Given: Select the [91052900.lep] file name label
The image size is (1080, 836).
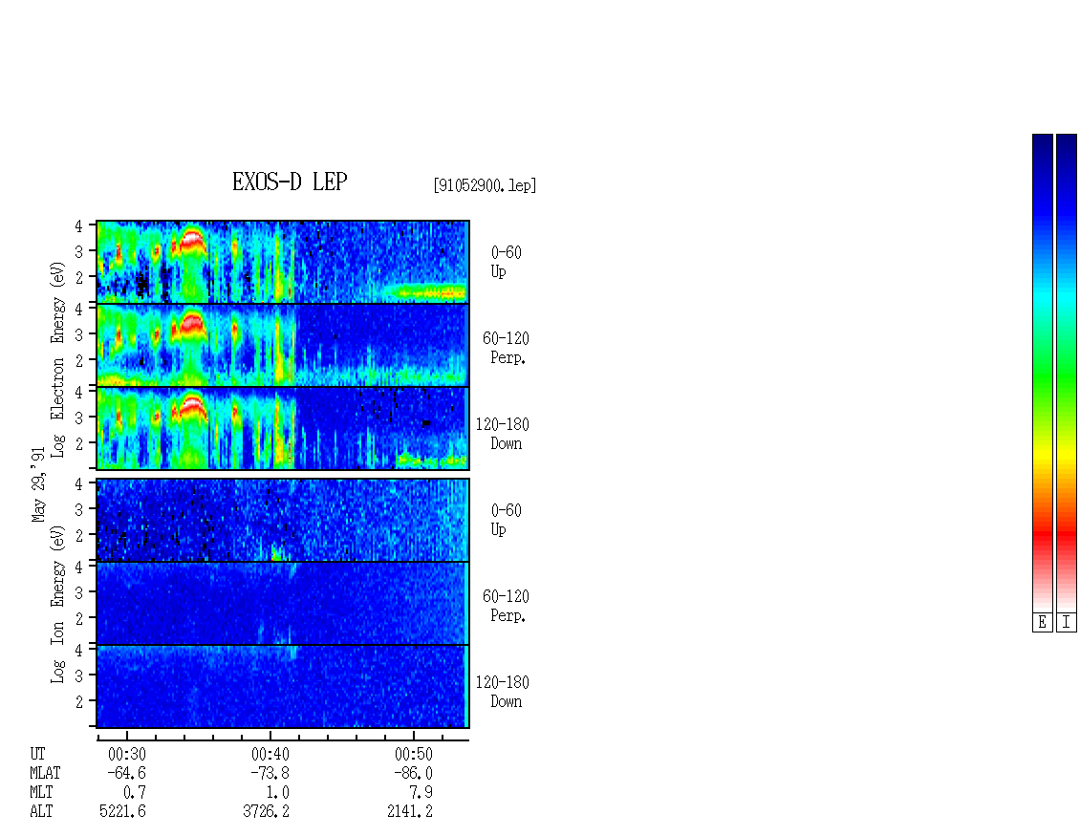Looking at the screenshot, I should coord(485,185).
